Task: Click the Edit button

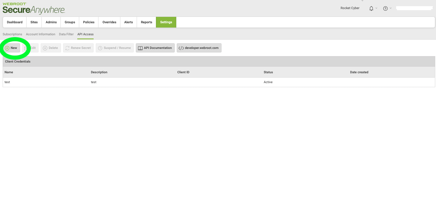Action: coord(30,48)
